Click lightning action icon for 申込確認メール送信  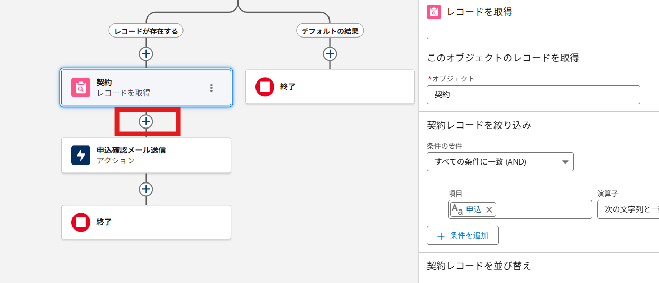81,155
